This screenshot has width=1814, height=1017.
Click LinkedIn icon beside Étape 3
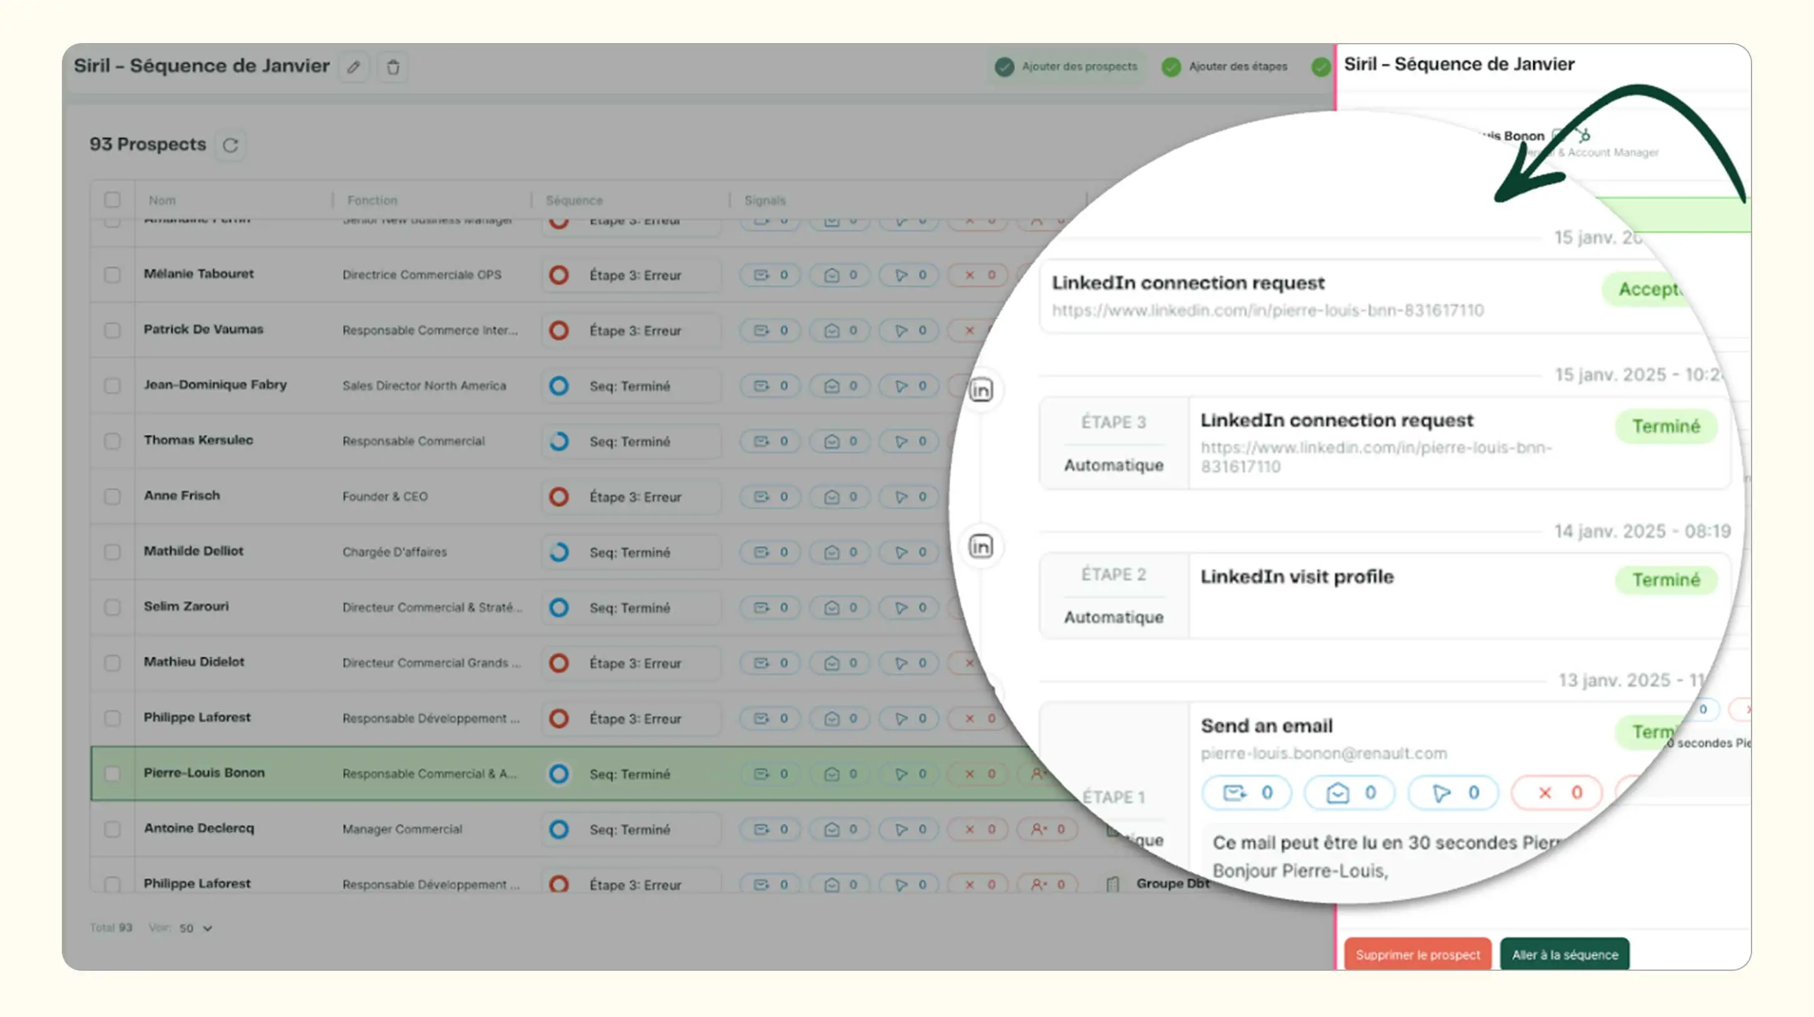pyautogui.click(x=981, y=390)
